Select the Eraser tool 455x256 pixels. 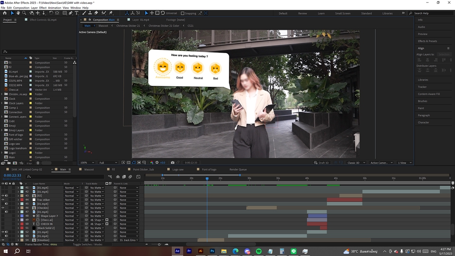[96, 13]
